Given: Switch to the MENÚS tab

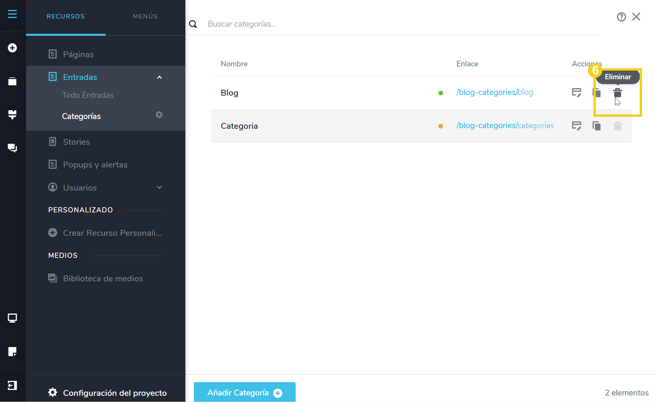Looking at the screenshot, I should coord(145,16).
